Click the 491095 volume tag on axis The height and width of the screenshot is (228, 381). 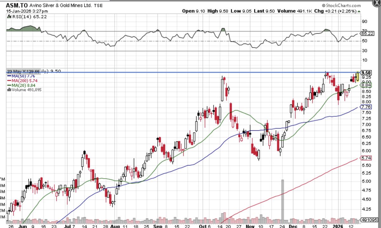(x=369, y=220)
